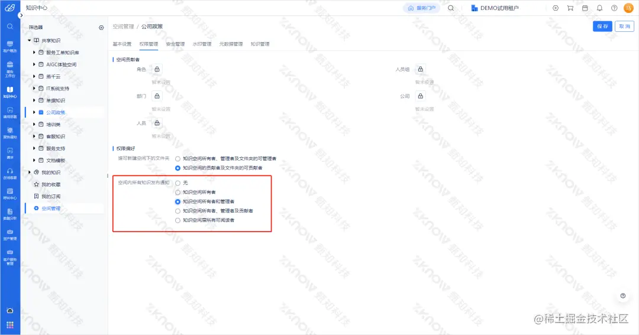Open the app grid icon at sidebar bottom
The image size is (639, 335).
pos(10,325)
